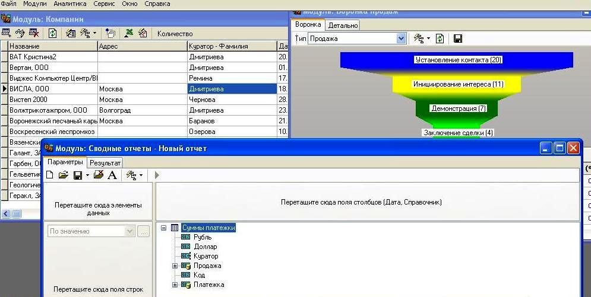Expand the Продажа tree node
Image resolution: width=591 pixels, height=297 pixels.
[x=175, y=266]
